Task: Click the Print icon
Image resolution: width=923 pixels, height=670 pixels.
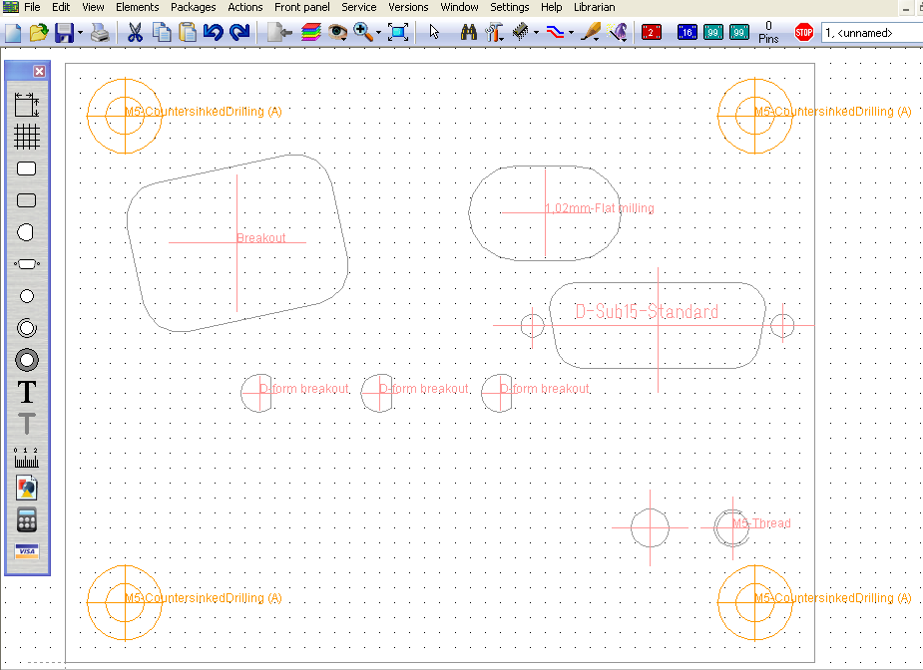Action: 100,33
